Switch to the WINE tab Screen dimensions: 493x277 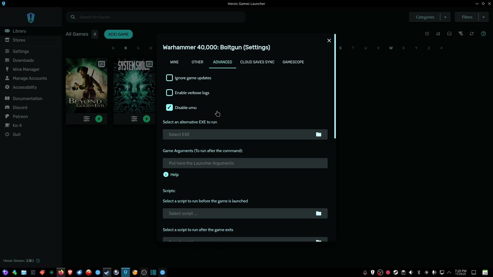coord(174,62)
